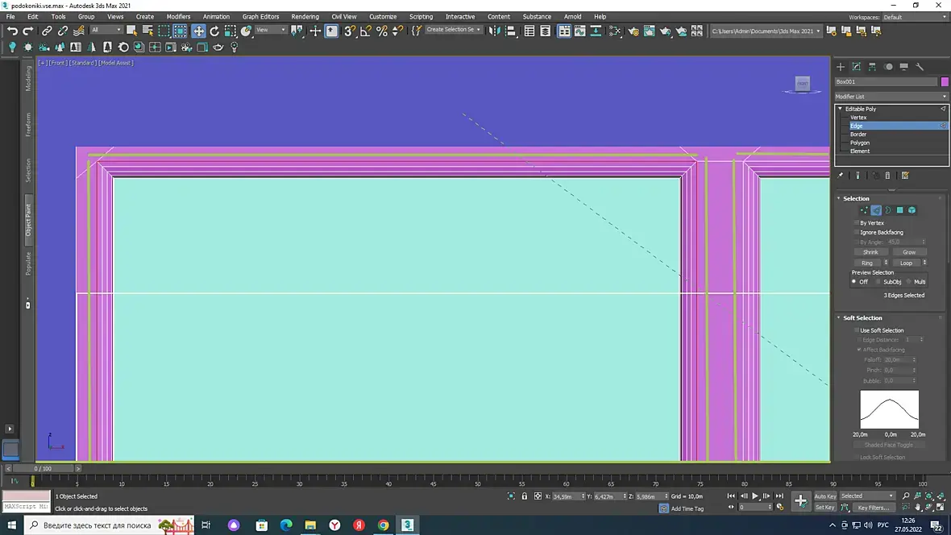Click the object color swatch for Box001
951x535 pixels.
945,81
